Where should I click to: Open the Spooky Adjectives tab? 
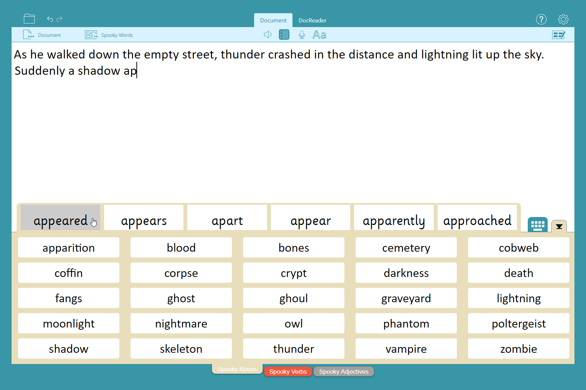coord(344,372)
